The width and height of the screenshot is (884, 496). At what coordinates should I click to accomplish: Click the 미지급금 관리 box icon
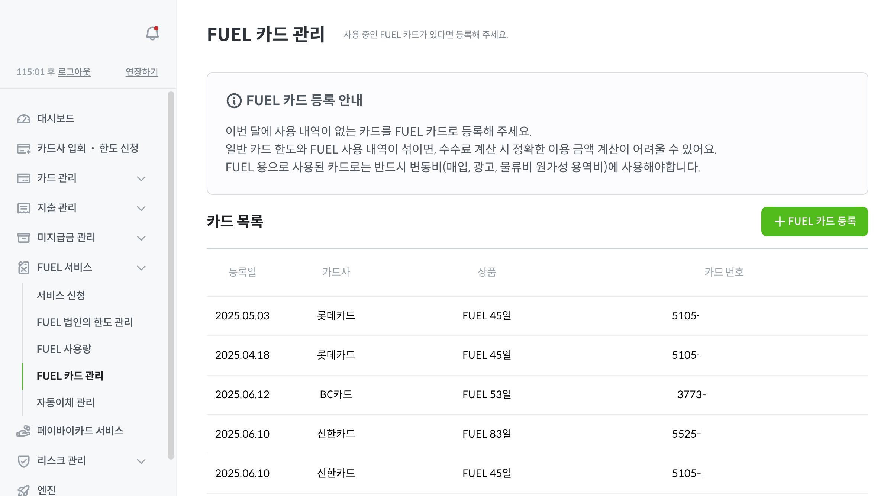click(x=23, y=238)
